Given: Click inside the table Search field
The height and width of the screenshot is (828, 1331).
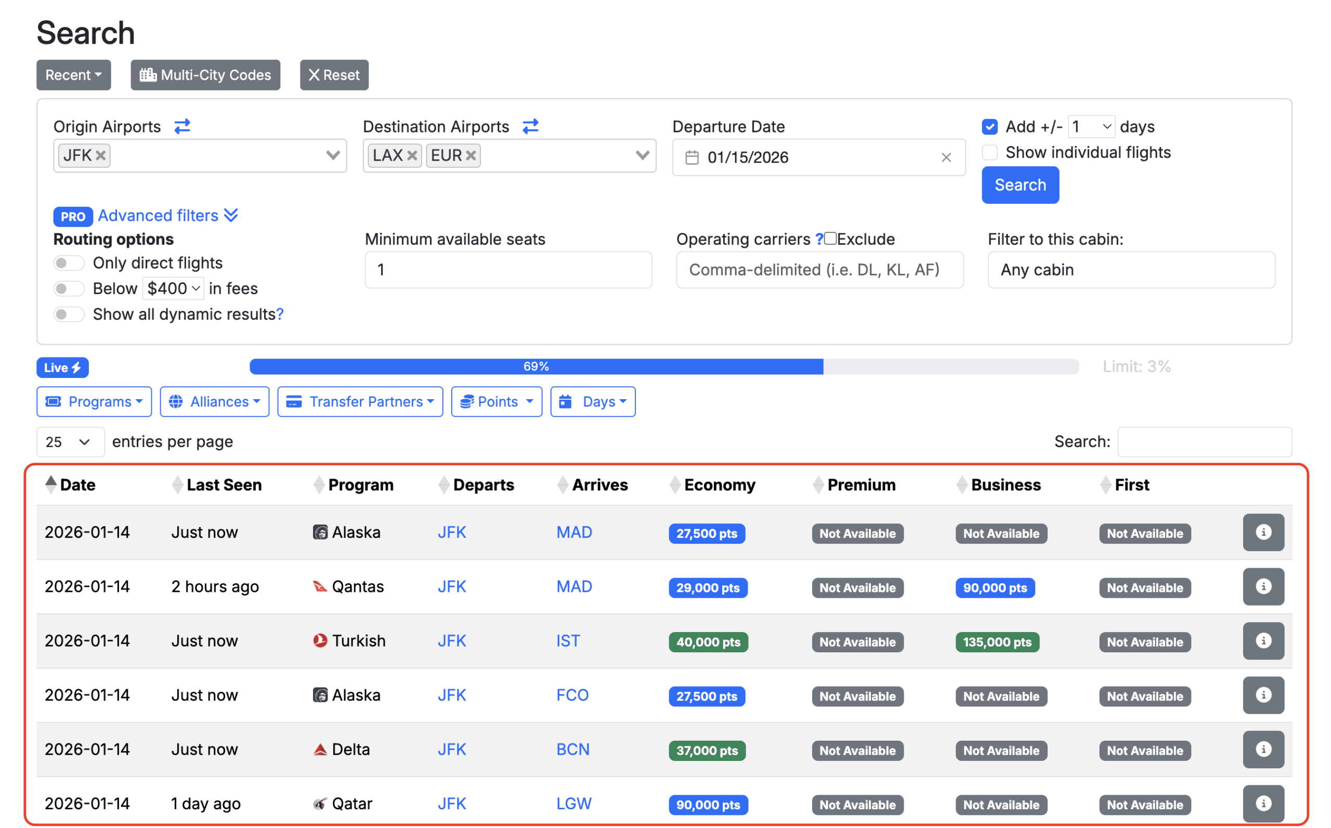Looking at the screenshot, I should [1204, 441].
